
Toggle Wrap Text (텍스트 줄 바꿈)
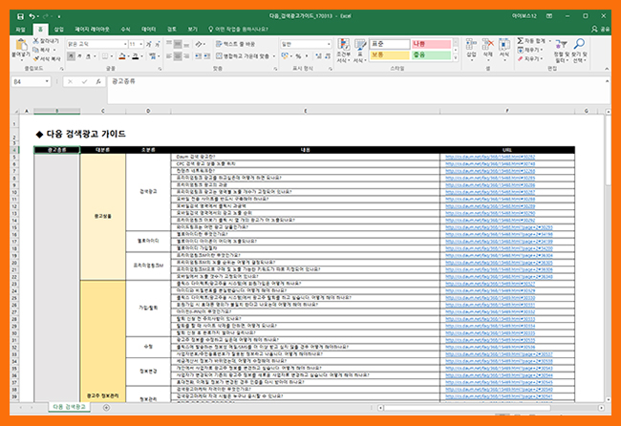coord(235,44)
